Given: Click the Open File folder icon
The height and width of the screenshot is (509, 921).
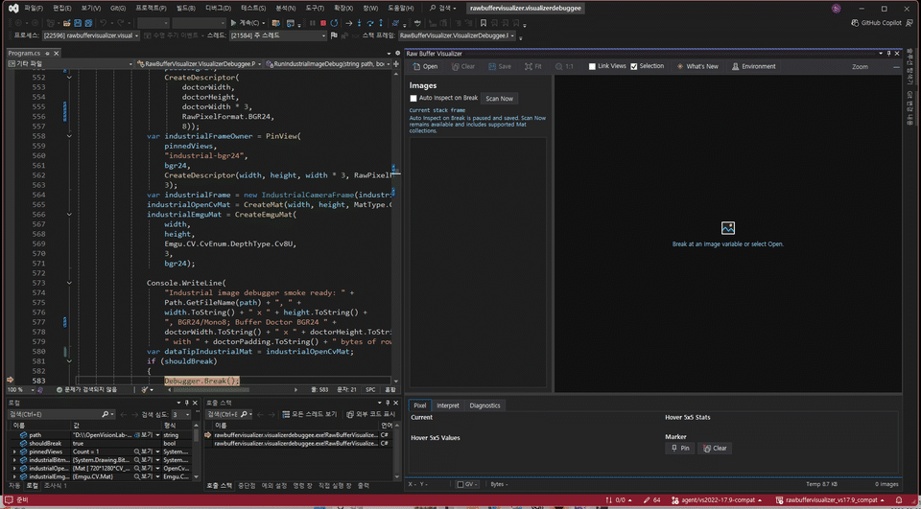Looking at the screenshot, I should pyautogui.click(x=67, y=23).
